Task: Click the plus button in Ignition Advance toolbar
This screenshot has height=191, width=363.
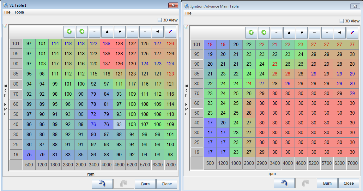Action: pos(327,33)
